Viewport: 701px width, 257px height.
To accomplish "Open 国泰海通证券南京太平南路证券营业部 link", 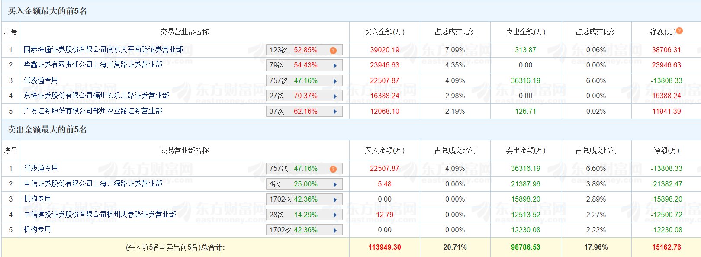I will (x=103, y=50).
